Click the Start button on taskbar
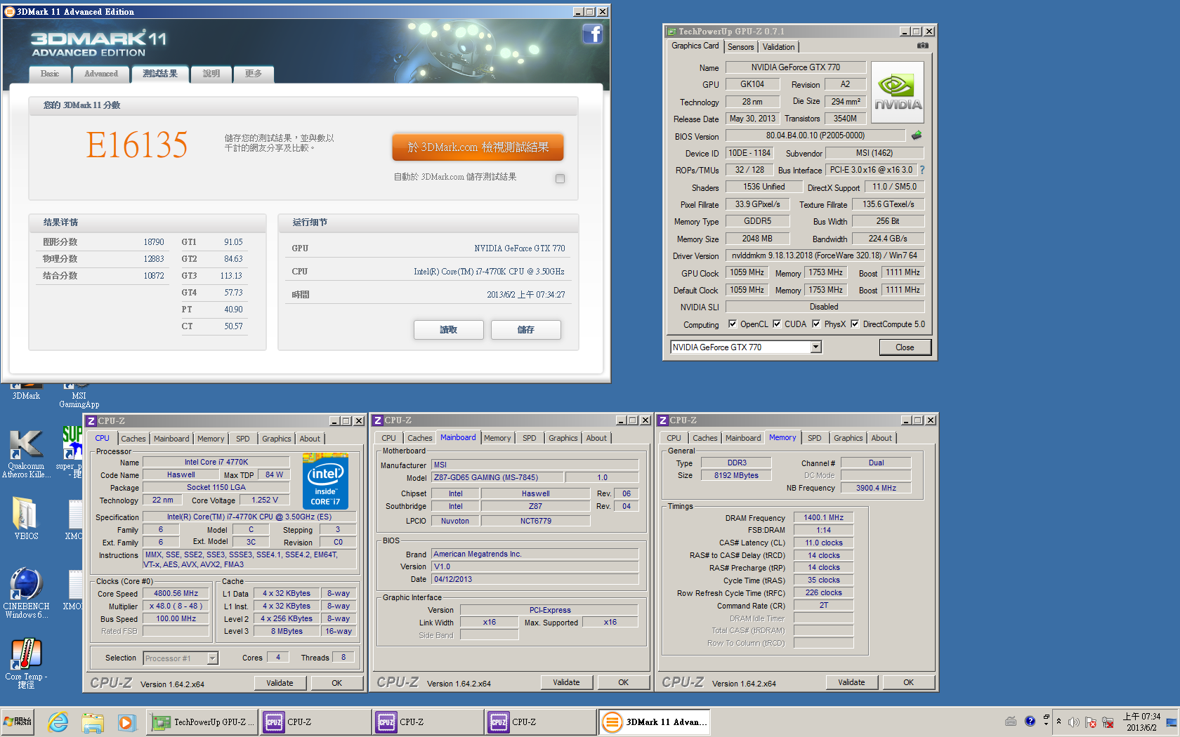The height and width of the screenshot is (737, 1180). pyautogui.click(x=18, y=722)
